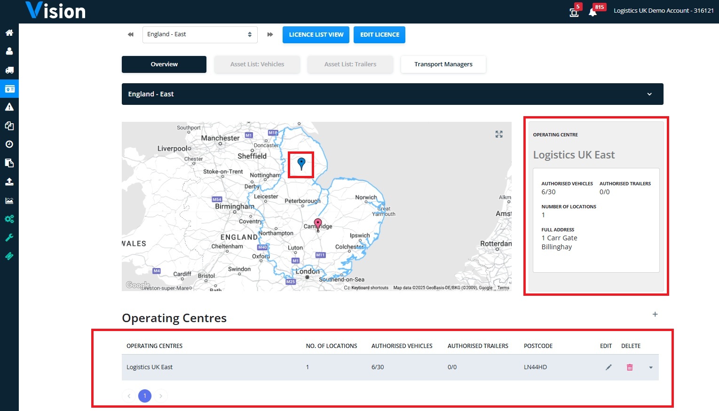Viewport: 719px width, 411px height.
Task: Open the warning triangle icon in sidebar
Action: [9, 107]
